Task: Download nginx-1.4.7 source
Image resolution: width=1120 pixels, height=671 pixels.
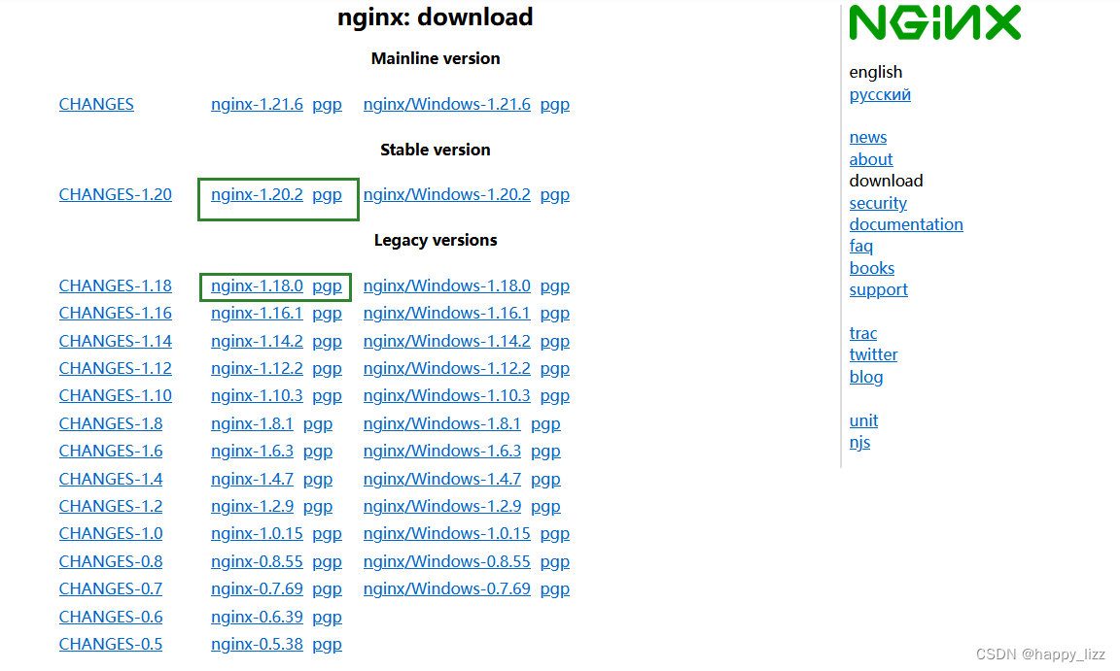Action: pyautogui.click(x=252, y=479)
